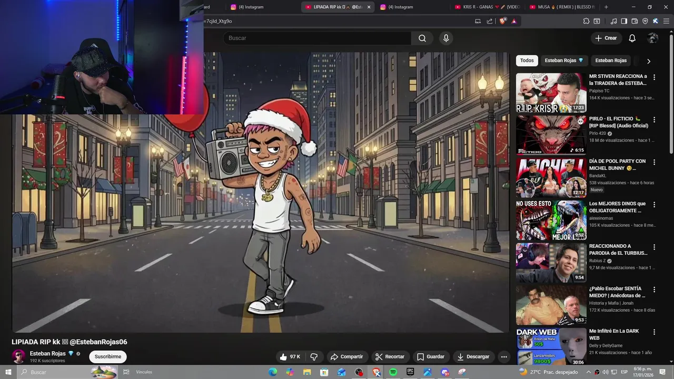Open YouTube notifications bell
The image size is (674, 379).
pyautogui.click(x=632, y=38)
